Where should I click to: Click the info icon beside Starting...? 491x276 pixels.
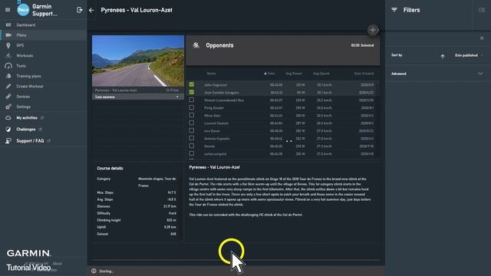coord(94,271)
